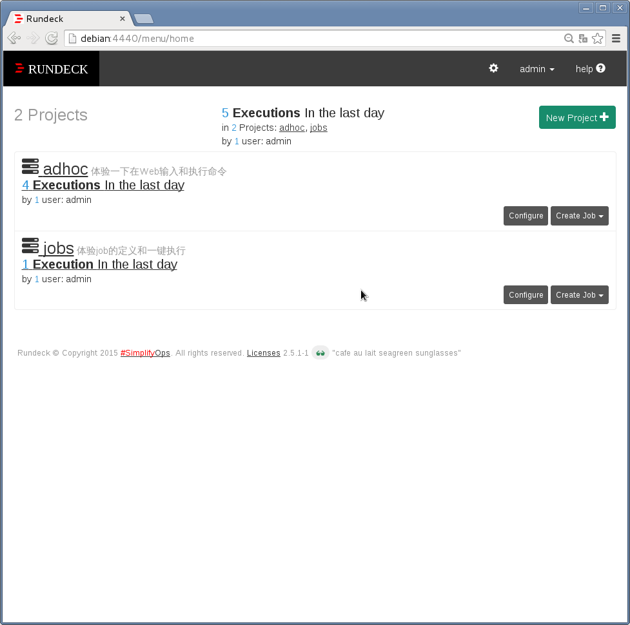The height and width of the screenshot is (625, 630).
Task: Open the help link in the header
Action: click(590, 69)
